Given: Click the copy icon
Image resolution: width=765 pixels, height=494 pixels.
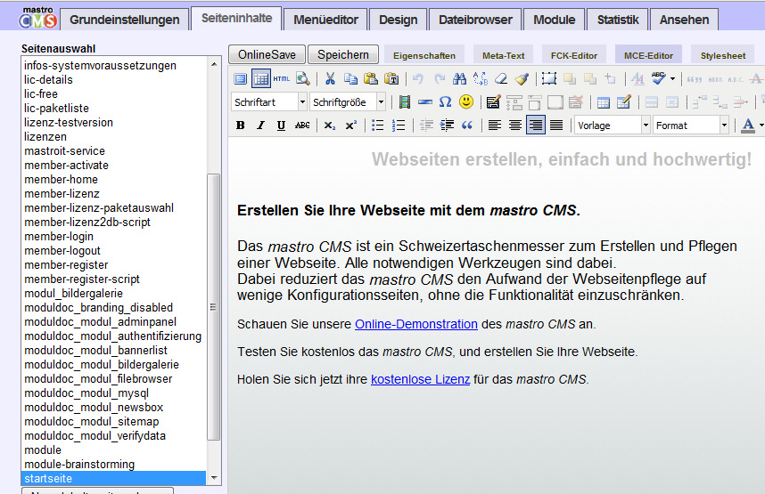Looking at the screenshot, I should tap(350, 79).
